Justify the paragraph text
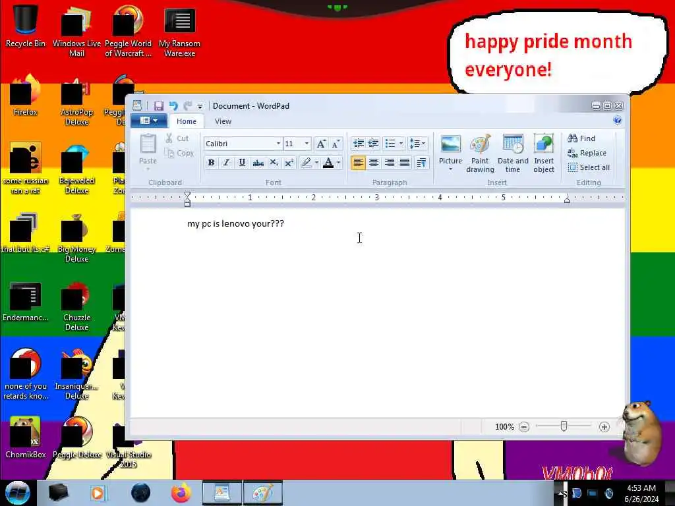675x506 pixels. coord(405,163)
